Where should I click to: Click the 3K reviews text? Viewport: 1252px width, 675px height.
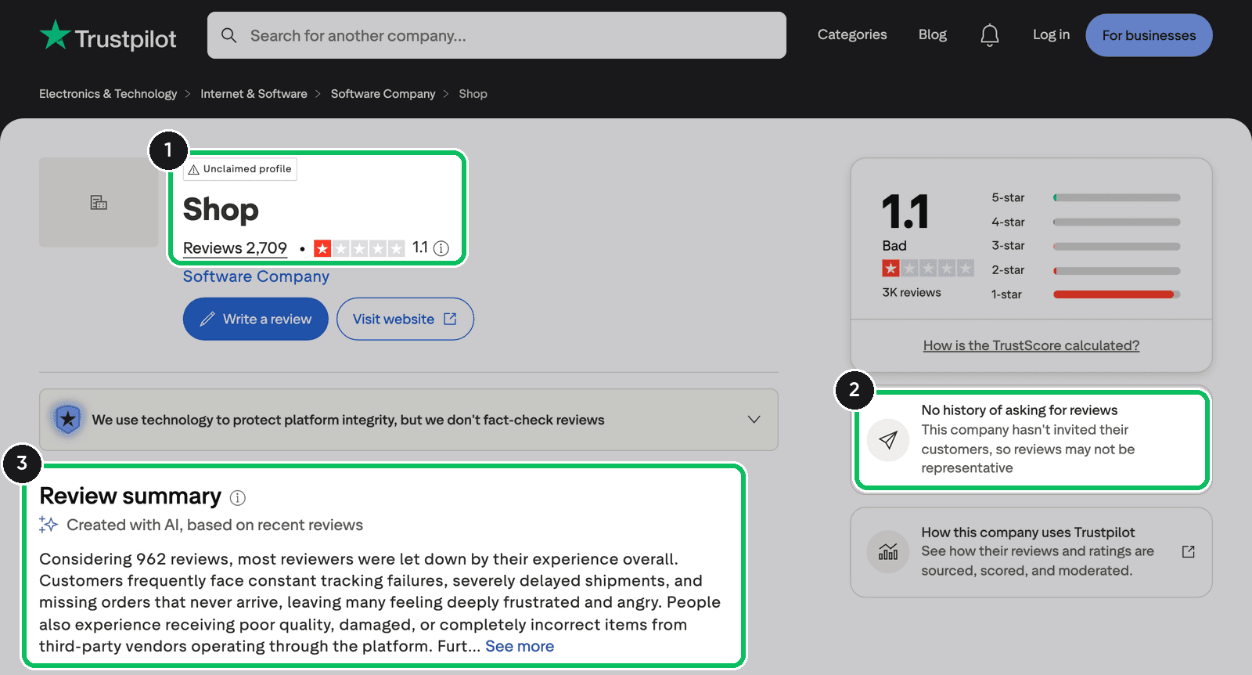(x=912, y=292)
